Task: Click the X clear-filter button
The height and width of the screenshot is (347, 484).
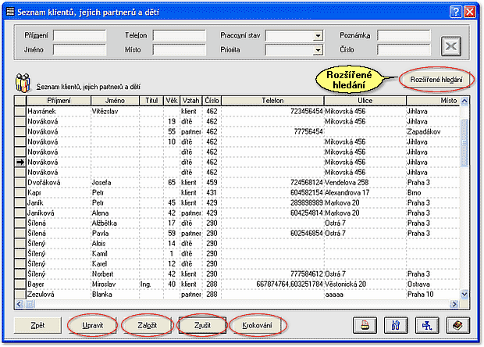Action: 450,45
